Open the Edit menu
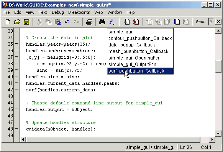223x152 pixels. pyautogui.click(x=18, y=12)
